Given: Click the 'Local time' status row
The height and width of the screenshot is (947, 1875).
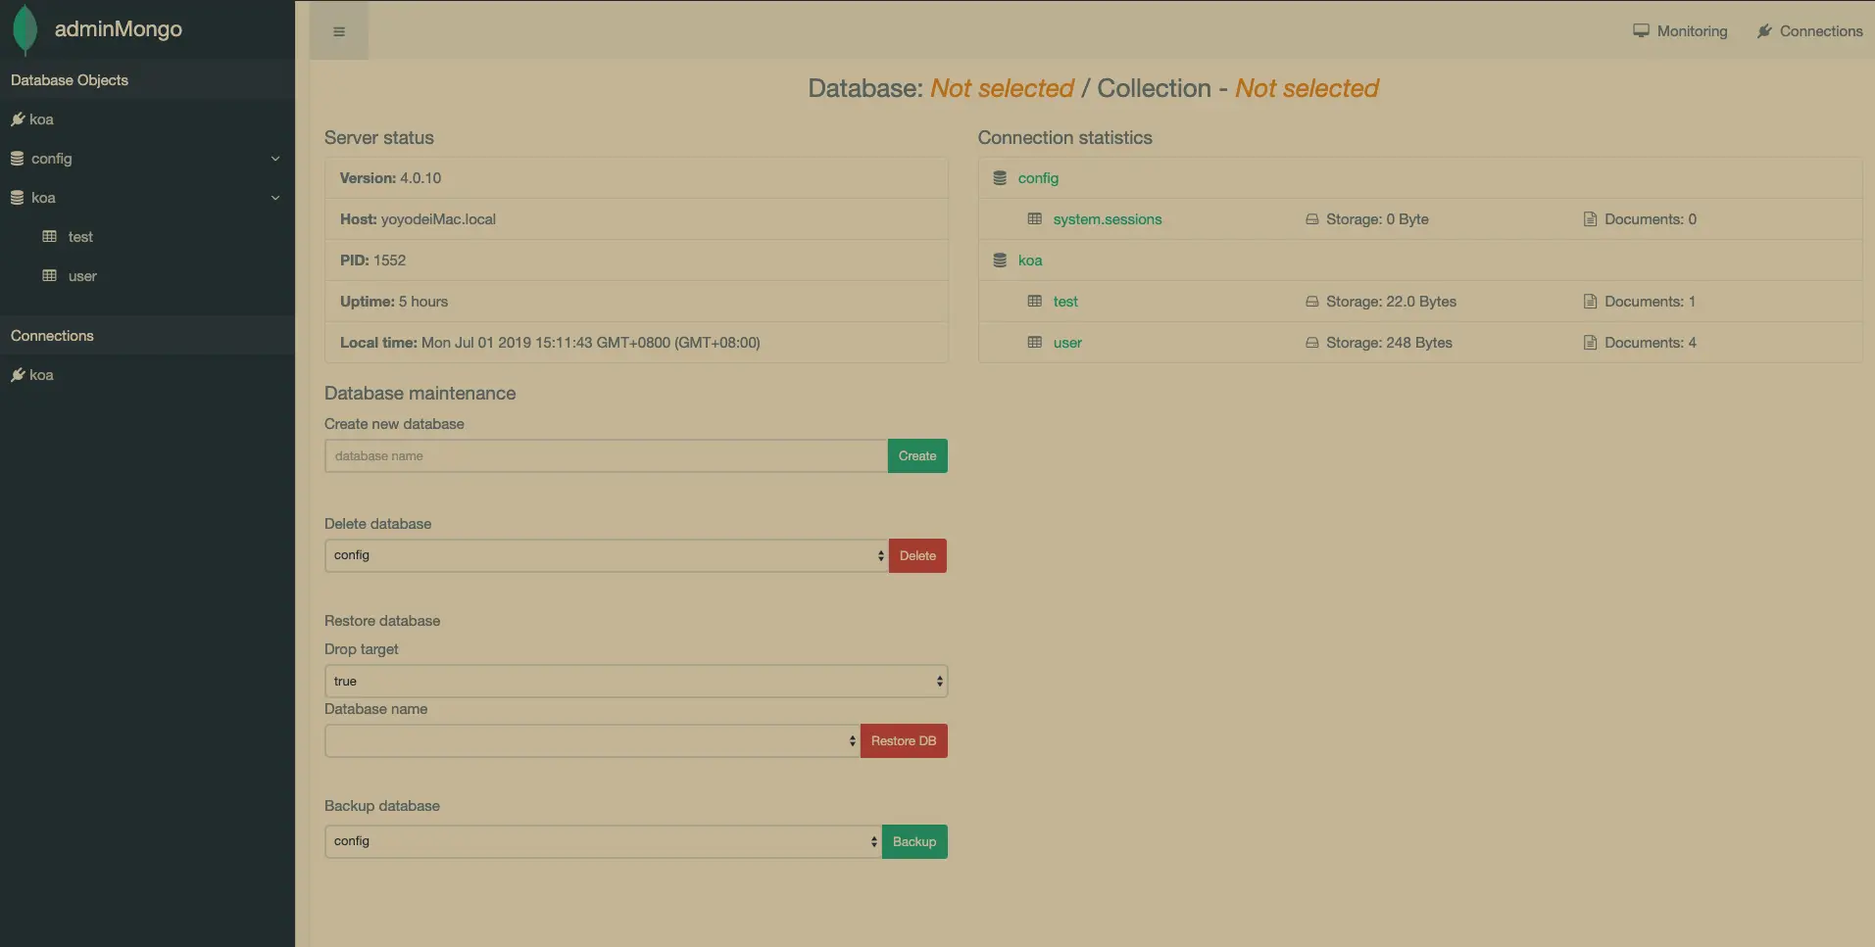Looking at the screenshot, I should [x=636, y=343].
